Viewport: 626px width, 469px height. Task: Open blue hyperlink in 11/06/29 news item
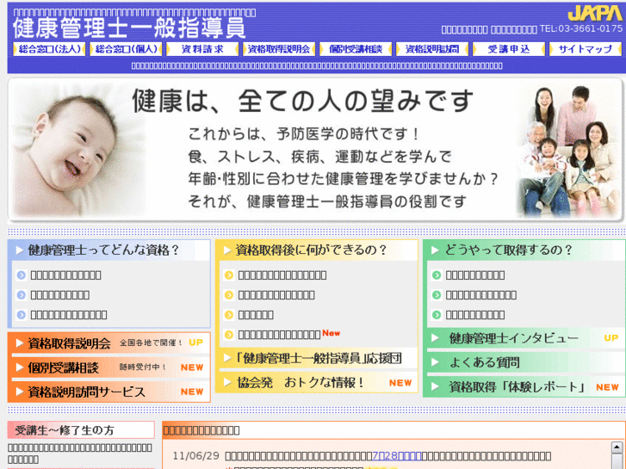point(396,456)
